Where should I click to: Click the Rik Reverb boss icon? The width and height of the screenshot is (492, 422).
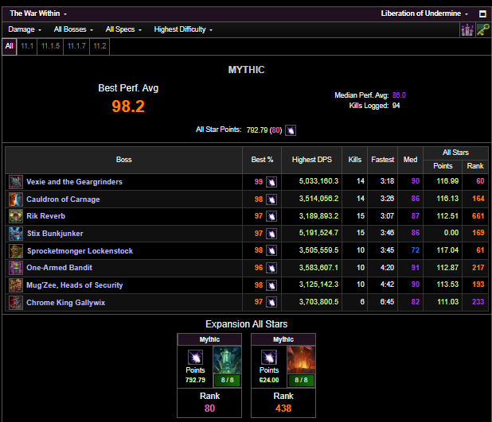point(16,216)
